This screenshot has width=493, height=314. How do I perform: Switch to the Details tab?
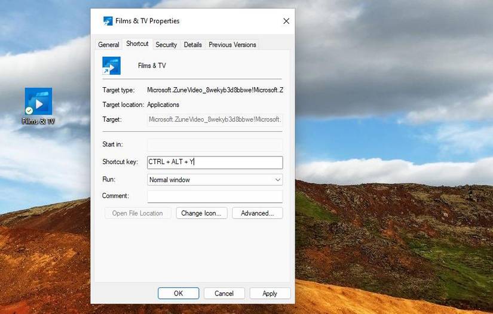tap(193, 45)
